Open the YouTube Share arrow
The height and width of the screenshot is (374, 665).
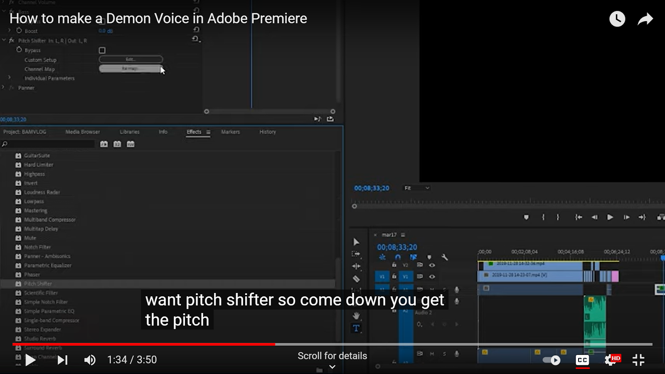pos(645,19)
